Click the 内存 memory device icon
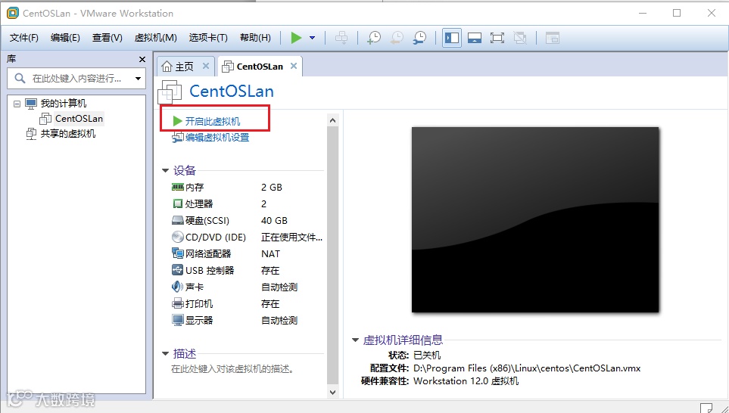This screenshot has width=729, height=413. click(178, 188)
